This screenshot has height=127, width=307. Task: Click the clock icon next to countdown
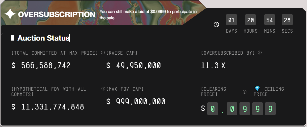click(216, 24)
